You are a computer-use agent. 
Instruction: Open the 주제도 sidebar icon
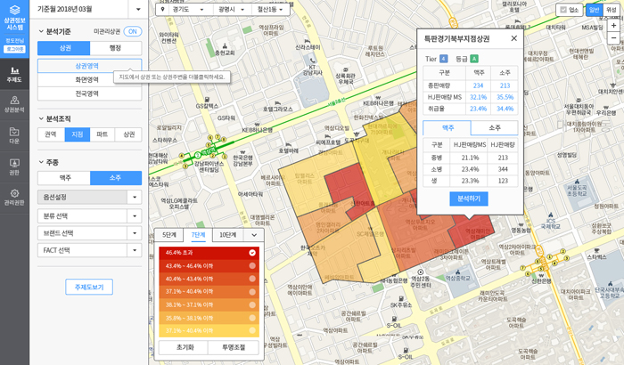[x=14, y=74]
